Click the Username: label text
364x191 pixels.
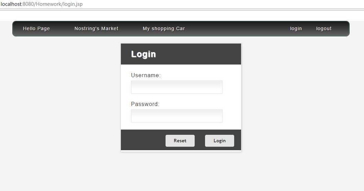pyautogui.click(x=146, y=75)
